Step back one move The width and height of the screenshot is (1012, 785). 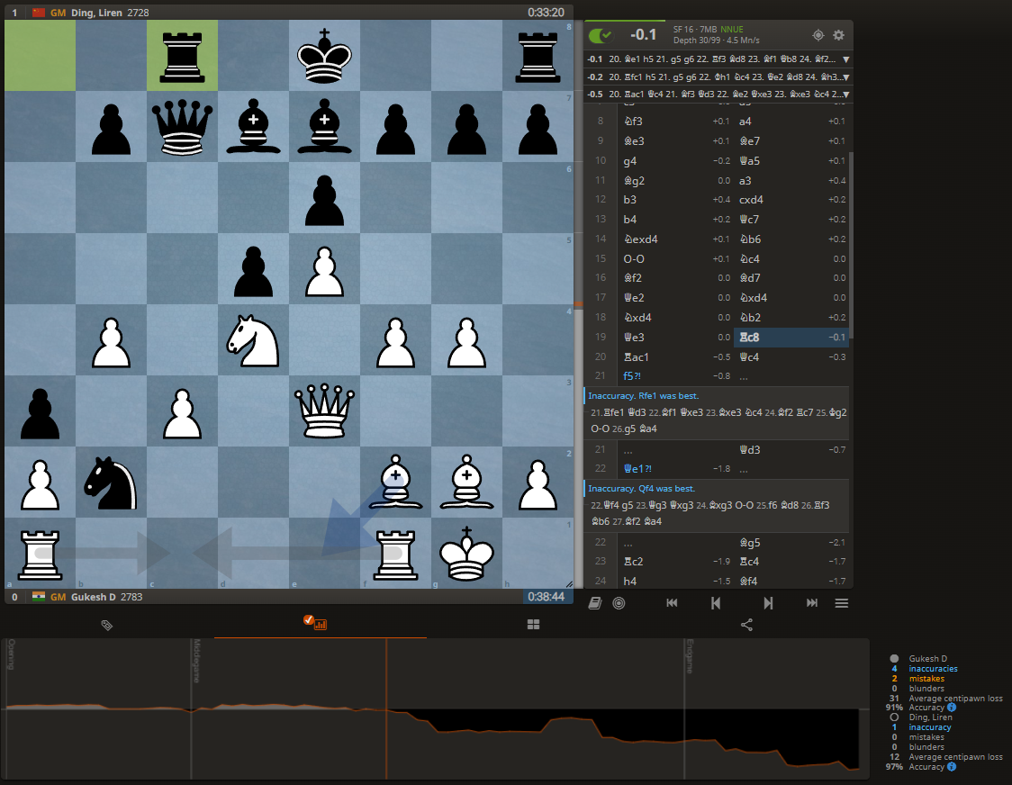[716, 603]
